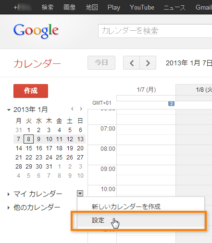
Task: Pick date 20 in the mini calendar
Action: (80, 148)
